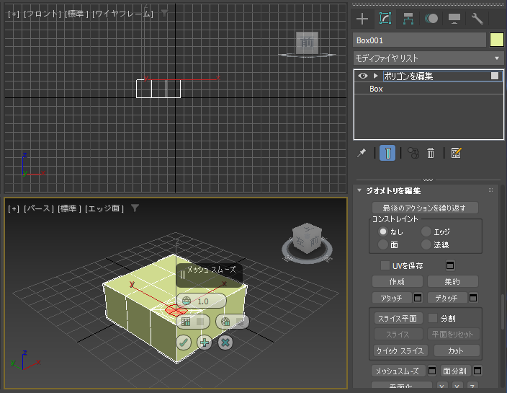Click the caddy plus Apply and continue
Viewport: 507px width, 393px height.
point(205,343)
